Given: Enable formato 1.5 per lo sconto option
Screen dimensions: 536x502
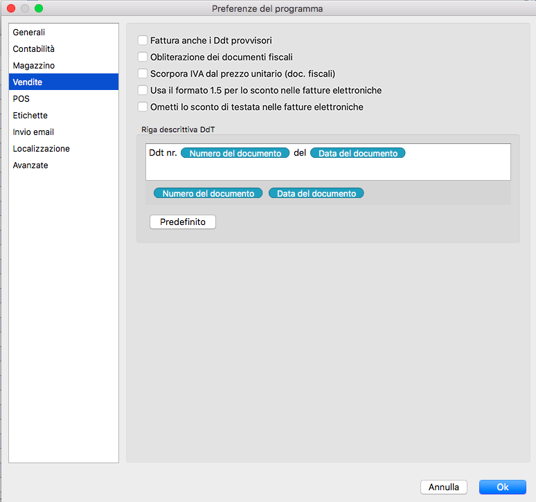Looking at the screenshot, I should [143, 91].
